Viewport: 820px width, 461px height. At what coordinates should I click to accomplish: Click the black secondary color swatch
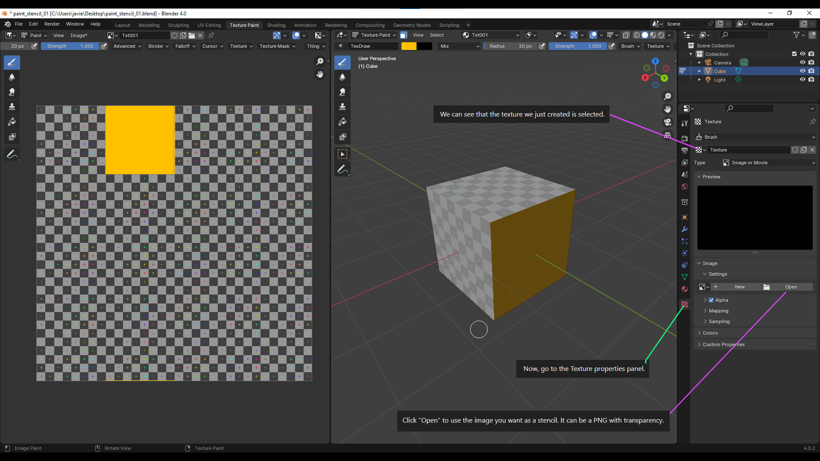point(425,46)
